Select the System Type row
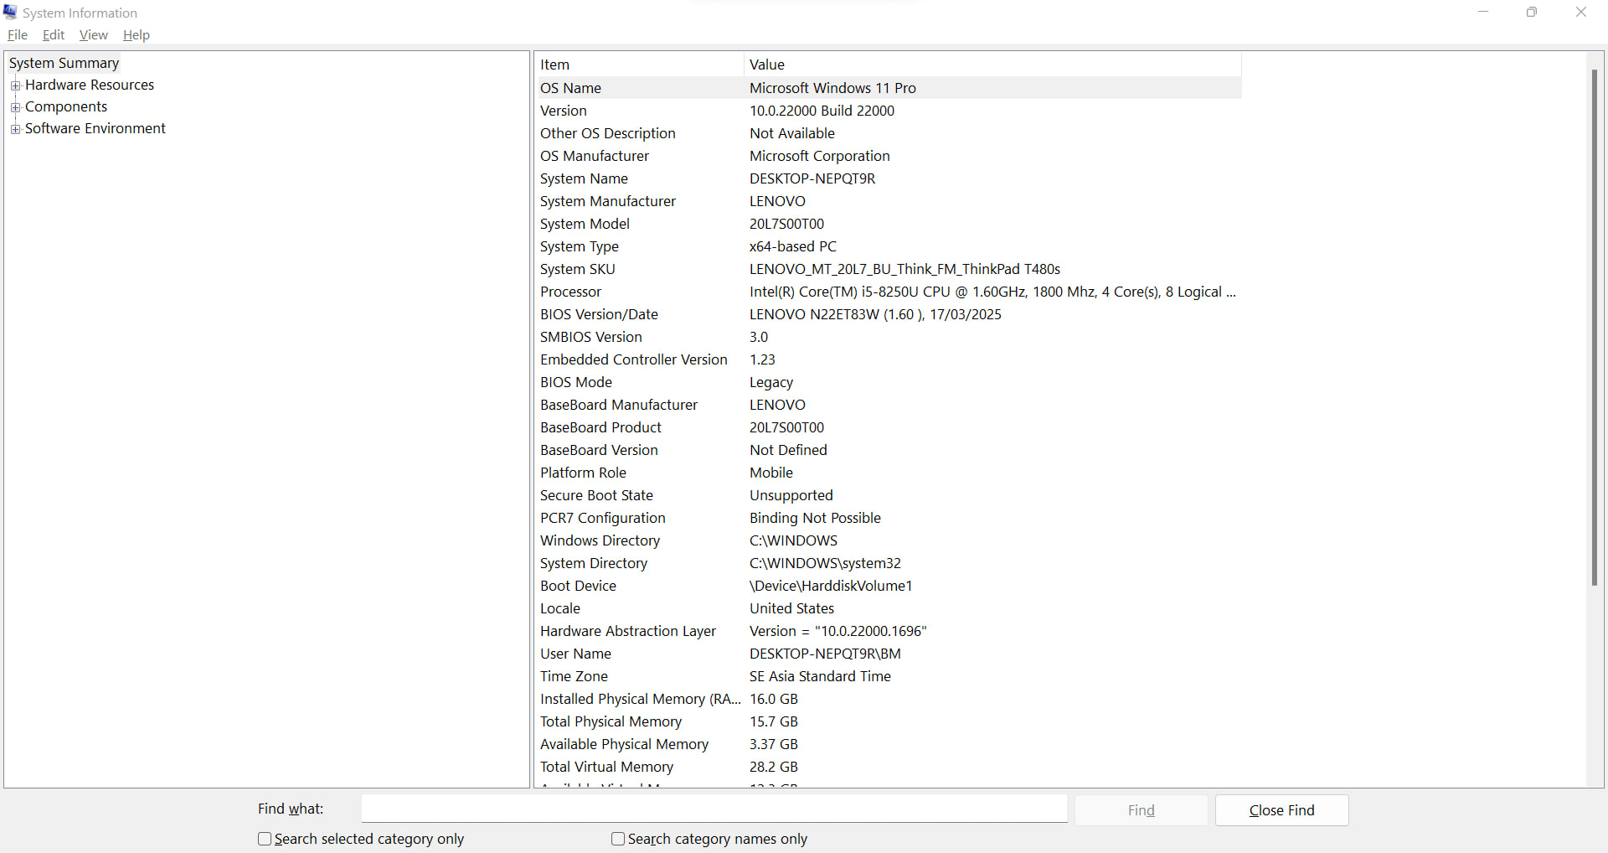 click(889, 246)
